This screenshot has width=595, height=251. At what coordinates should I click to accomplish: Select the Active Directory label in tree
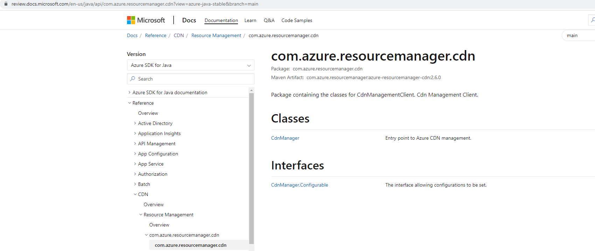pyautogui.click(x=155, y=123)
